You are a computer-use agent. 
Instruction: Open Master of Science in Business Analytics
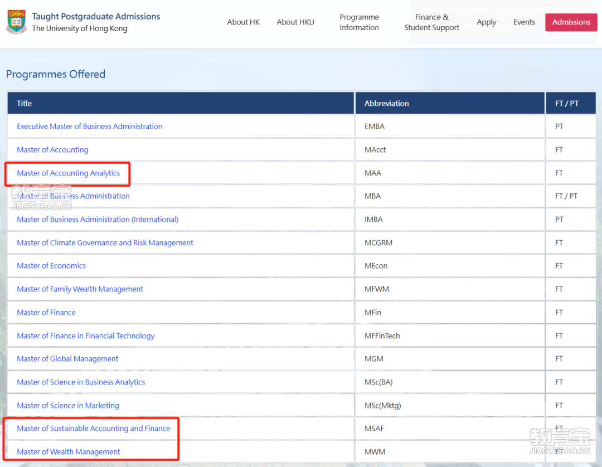[x=81, y=382]
